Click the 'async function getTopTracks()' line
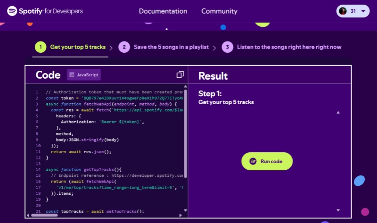Viewport: 377px width, 223px height. [x=84, y=169]
